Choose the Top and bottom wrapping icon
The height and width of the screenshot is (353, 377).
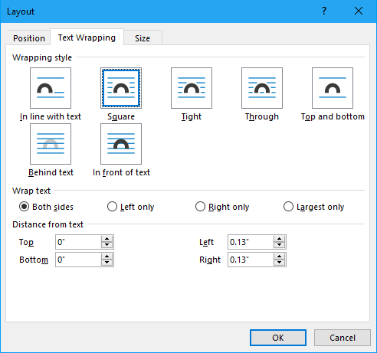333,88
